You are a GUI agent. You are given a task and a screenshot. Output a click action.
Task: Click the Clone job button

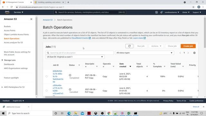coord(172,46)
